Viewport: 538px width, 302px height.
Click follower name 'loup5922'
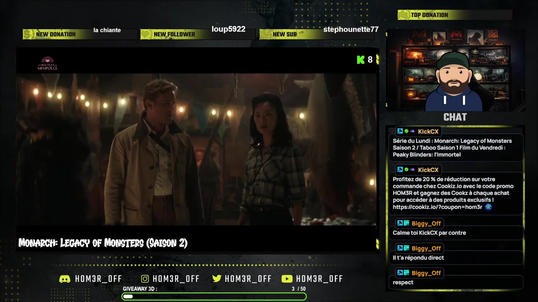229,29
